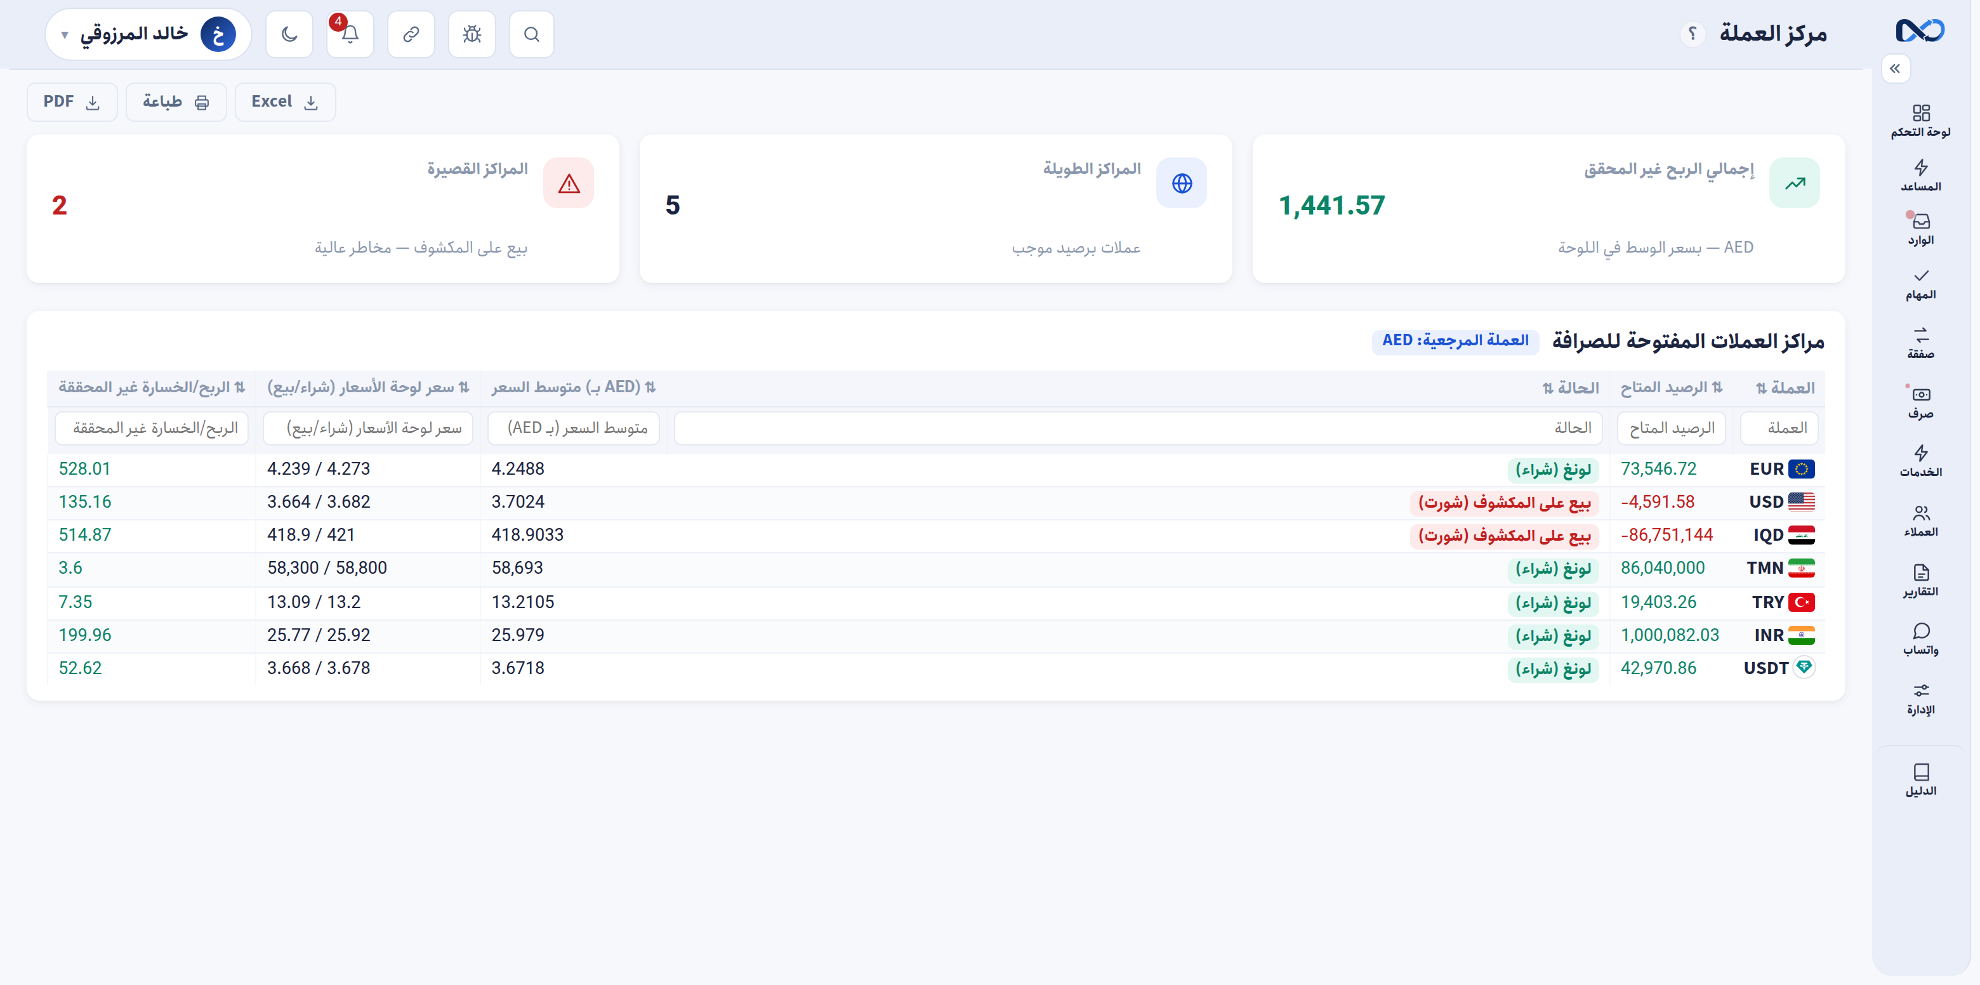1980x985 pixels.
Task: Open صفقة in the sidebar
Action: point(1921,344)
